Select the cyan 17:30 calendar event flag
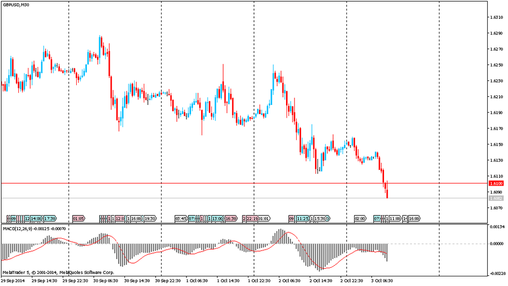Viewport: 508px width, 286px height. pos(50,219)
